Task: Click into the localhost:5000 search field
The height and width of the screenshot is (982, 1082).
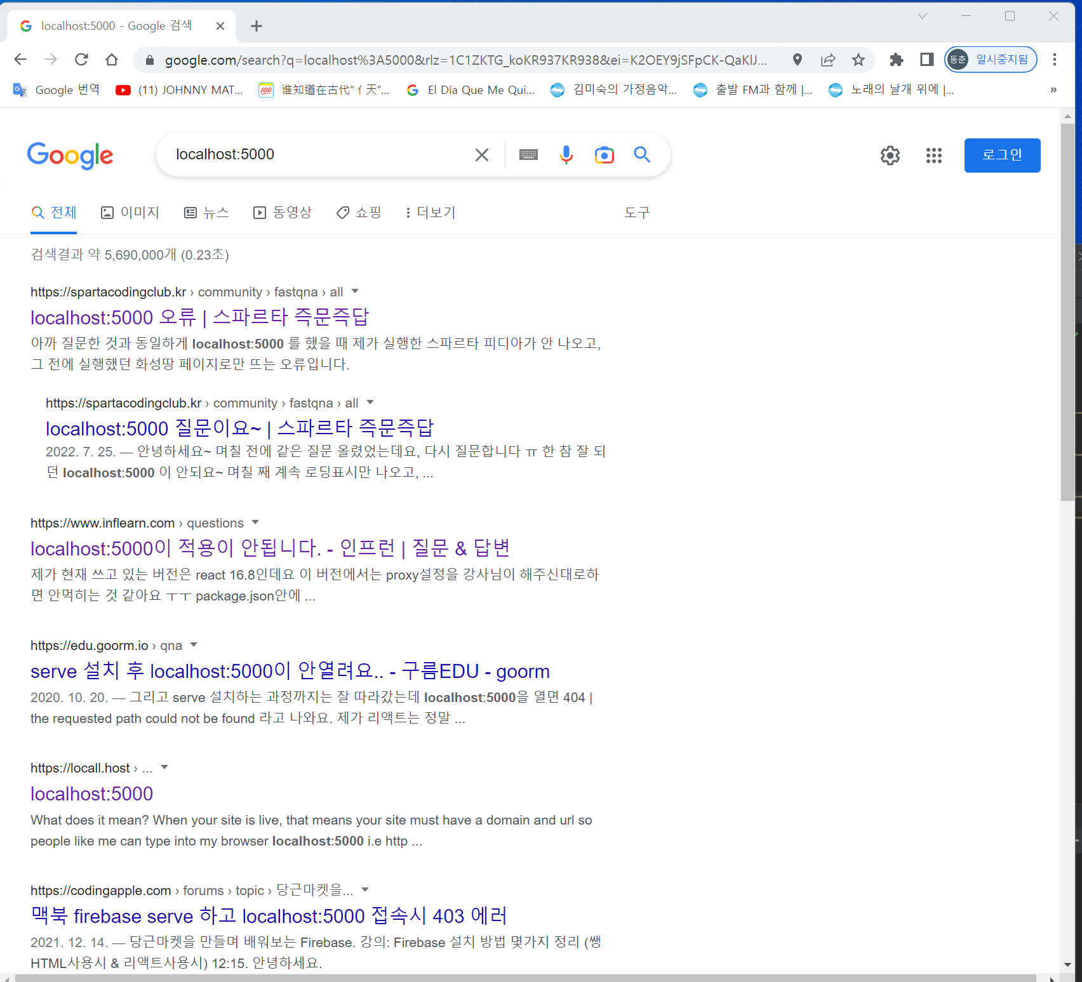Action: (x=317, y=154)
